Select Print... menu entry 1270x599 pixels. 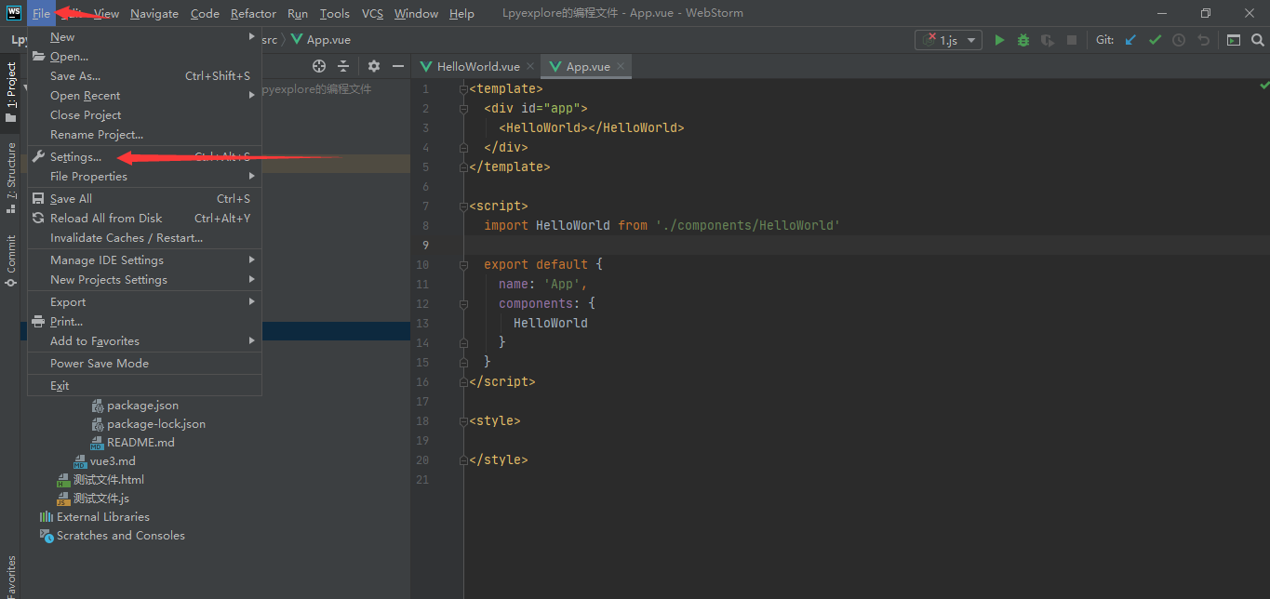pyautogui.click(x=144, y=322)
